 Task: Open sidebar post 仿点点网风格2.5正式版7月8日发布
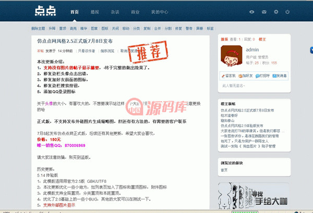click(247, 110)
